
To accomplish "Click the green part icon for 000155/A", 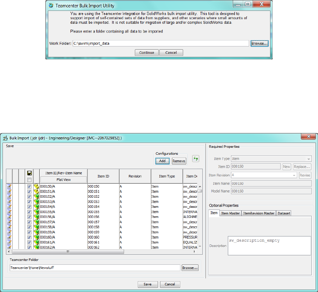I will [x=36, y=212].
